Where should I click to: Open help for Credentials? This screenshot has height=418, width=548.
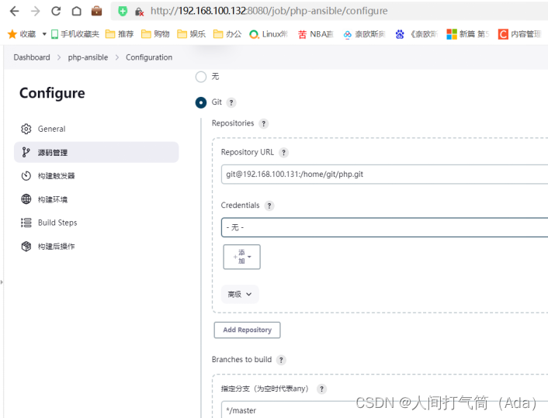point(269,206)
